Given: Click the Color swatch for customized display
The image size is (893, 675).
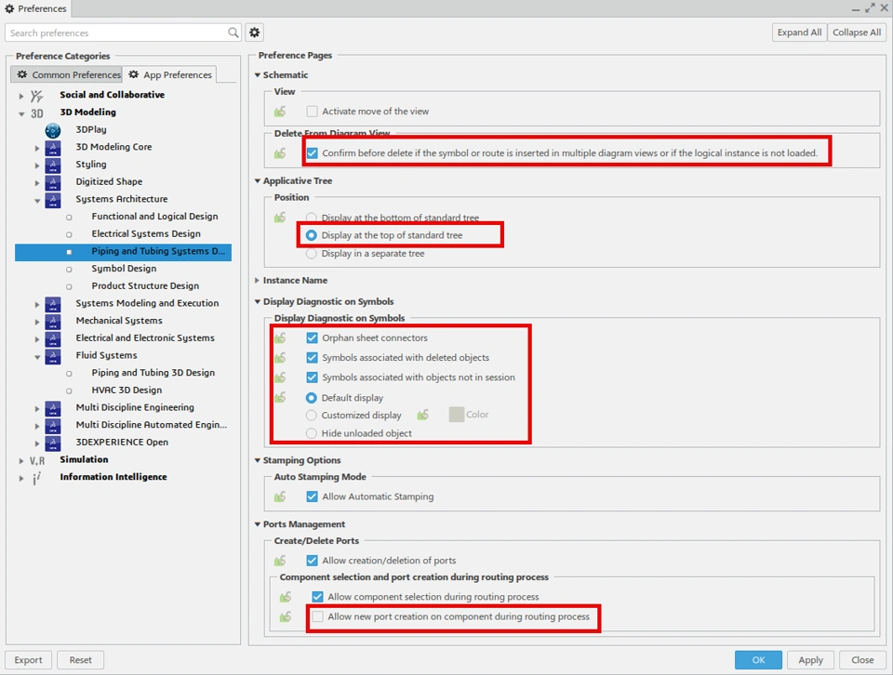Looking at the screenshot, I should 457,415.
